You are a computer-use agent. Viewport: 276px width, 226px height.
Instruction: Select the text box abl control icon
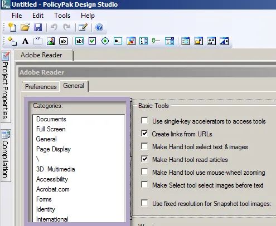click(80, 41)
